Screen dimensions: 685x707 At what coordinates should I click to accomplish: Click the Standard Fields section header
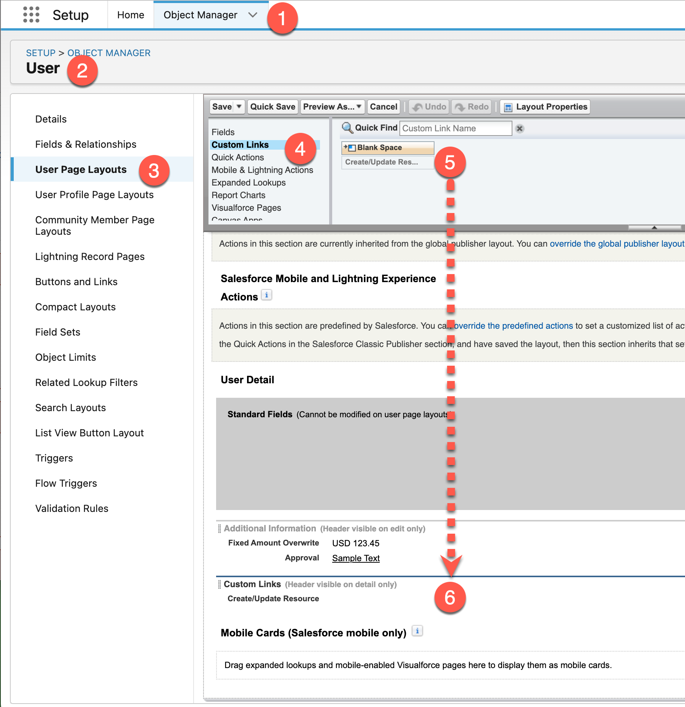click(260, 414)
